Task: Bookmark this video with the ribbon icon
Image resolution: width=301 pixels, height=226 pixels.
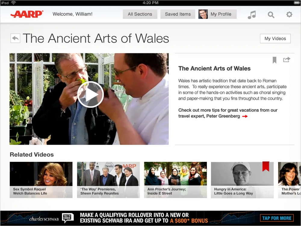Action: 275,60
